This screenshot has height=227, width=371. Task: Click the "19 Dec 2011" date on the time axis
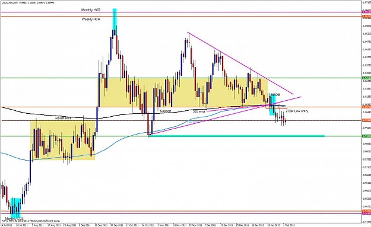tap(227, 225)
